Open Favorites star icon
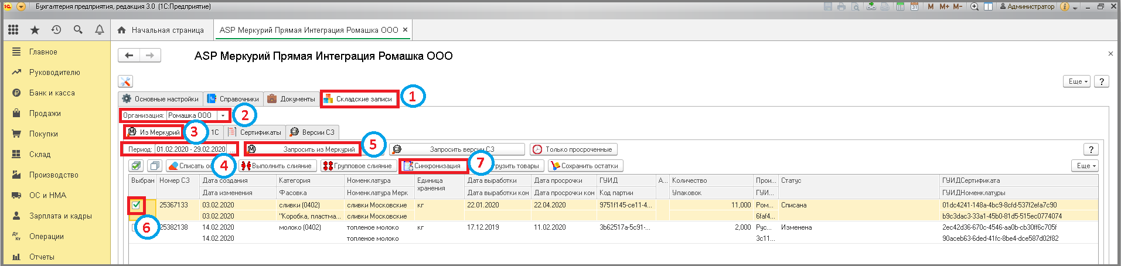The width and height of the screenshot is (1121, 266). point(35,30)
